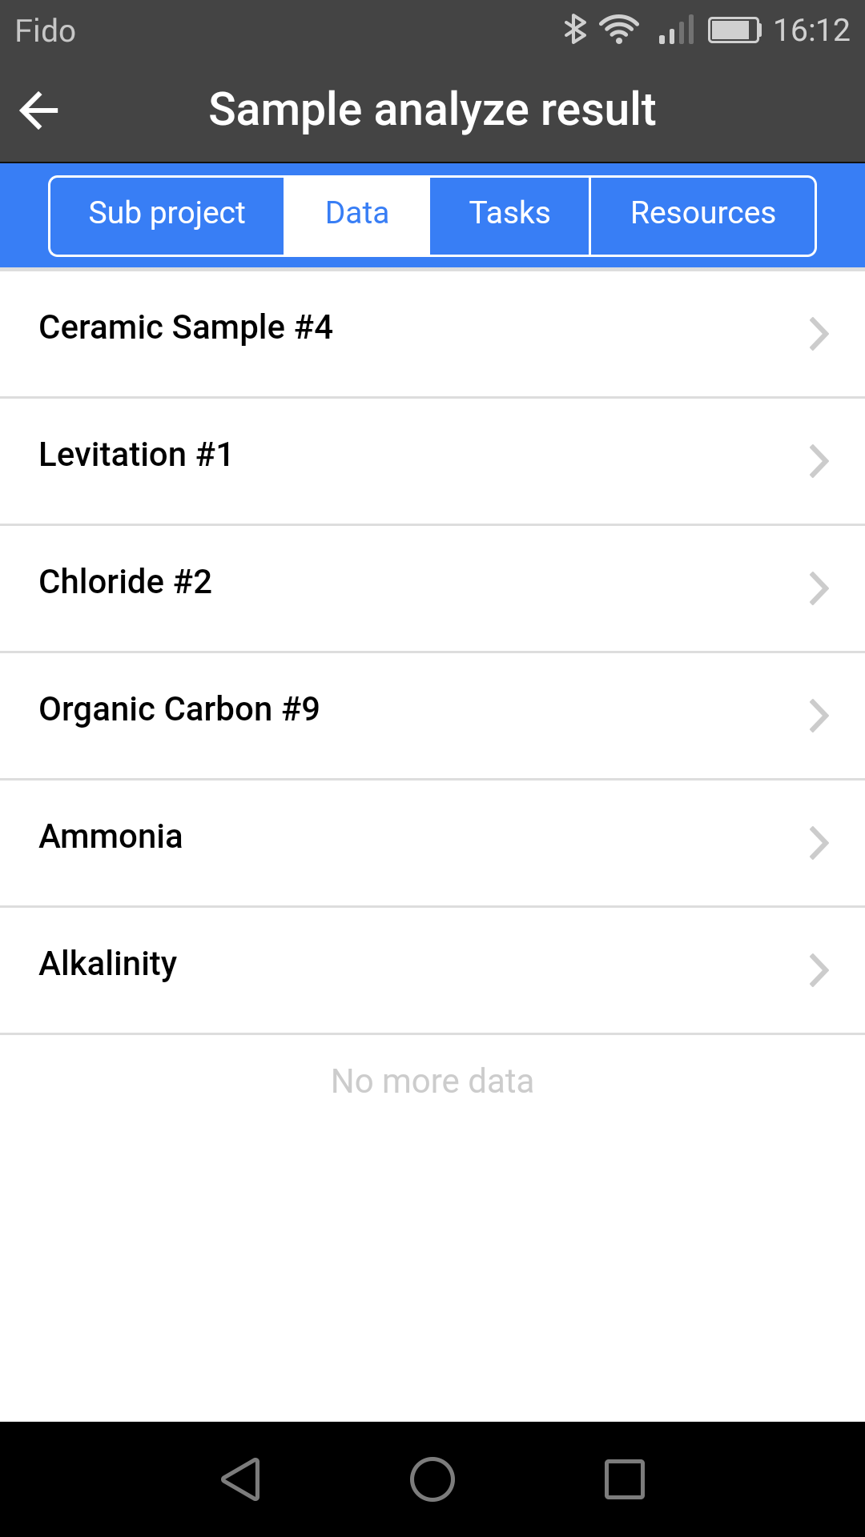Tap the battery indicator icon
The height and width of the screenshot is (1537, 865).
[734, 30]
